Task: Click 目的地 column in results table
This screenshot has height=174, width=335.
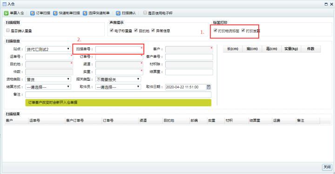Action: (176, 121)
